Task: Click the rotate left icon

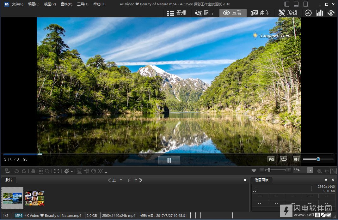Action: point(17,171)
